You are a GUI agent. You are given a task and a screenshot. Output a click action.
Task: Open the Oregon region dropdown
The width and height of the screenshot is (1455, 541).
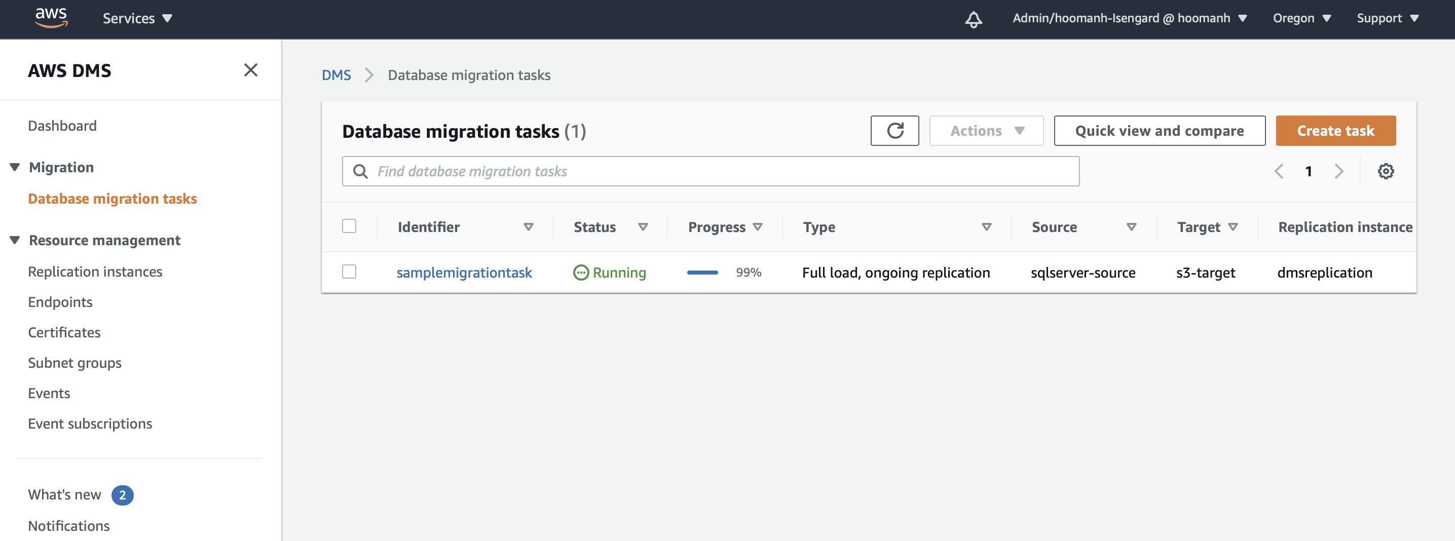1302,18
